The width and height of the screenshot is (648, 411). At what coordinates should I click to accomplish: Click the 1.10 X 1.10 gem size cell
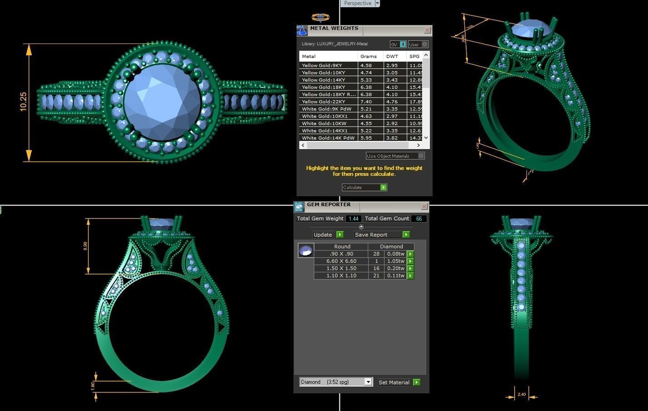341,276
